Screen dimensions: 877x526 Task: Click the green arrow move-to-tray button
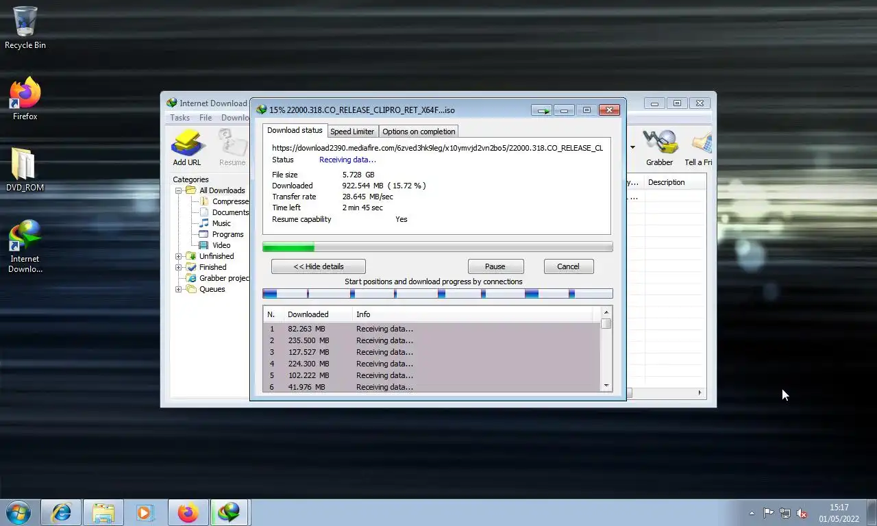click(543, 110)
